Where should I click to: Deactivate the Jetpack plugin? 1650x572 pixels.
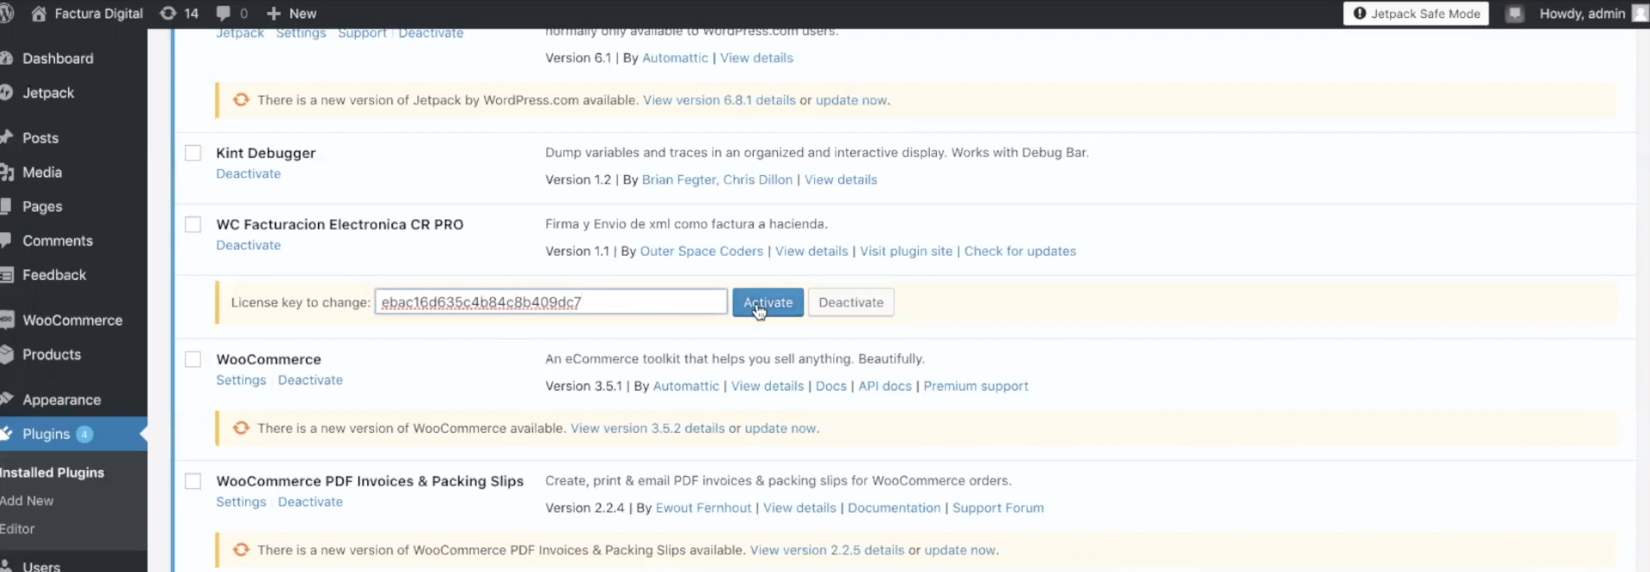[430, 33]
